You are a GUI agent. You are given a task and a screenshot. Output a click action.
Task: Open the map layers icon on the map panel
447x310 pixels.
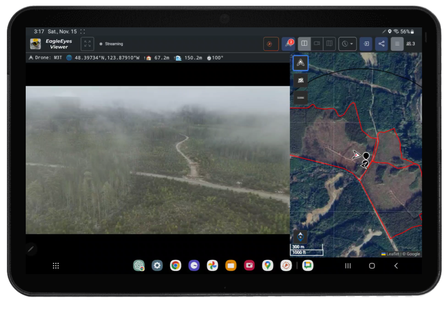click(x=300, y=80)
